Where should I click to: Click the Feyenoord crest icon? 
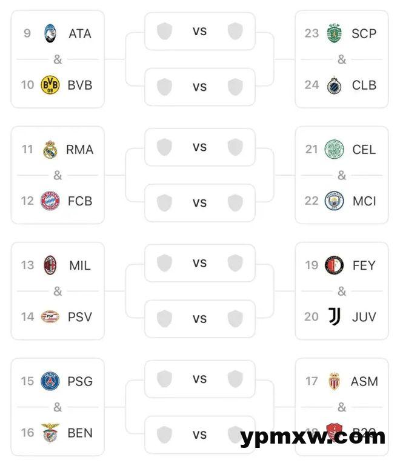click(x=335, y=265)
